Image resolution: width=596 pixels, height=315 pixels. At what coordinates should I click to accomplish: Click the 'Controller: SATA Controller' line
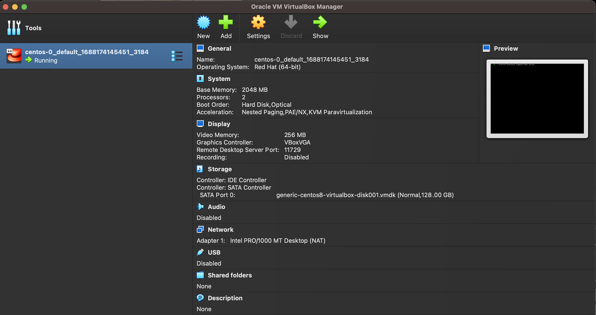tap(234, 188)
